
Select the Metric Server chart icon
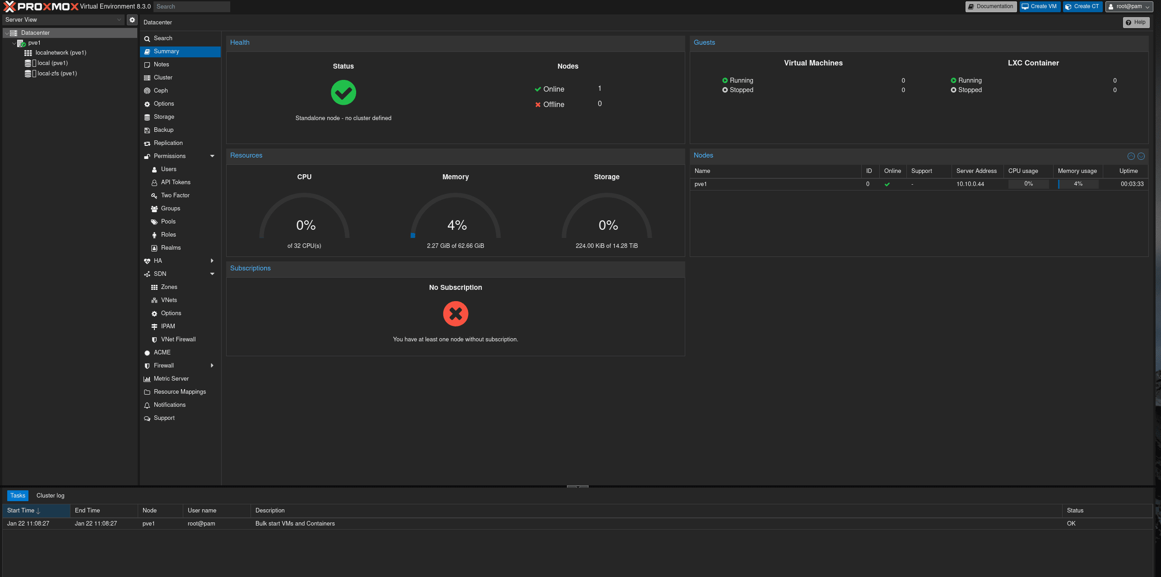(147, 379)
